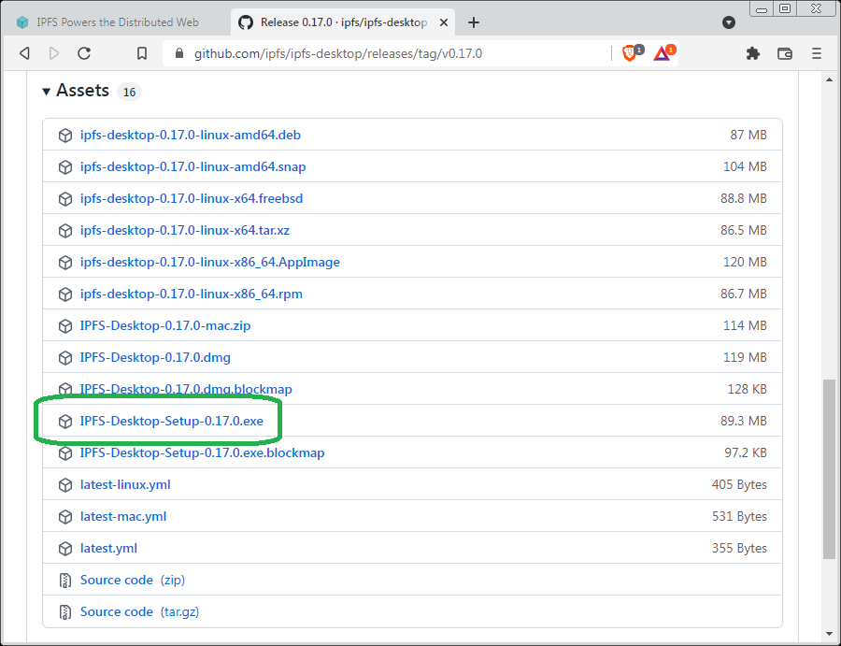This screenshot has width=841, height=646.
Task: Open browser extensions puzzle menu
Action: pos(753,53)
